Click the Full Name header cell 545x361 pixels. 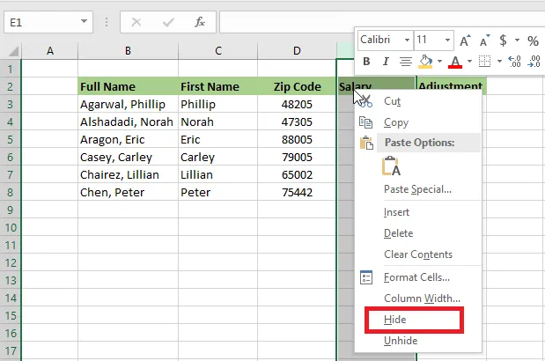click(129, 86)
